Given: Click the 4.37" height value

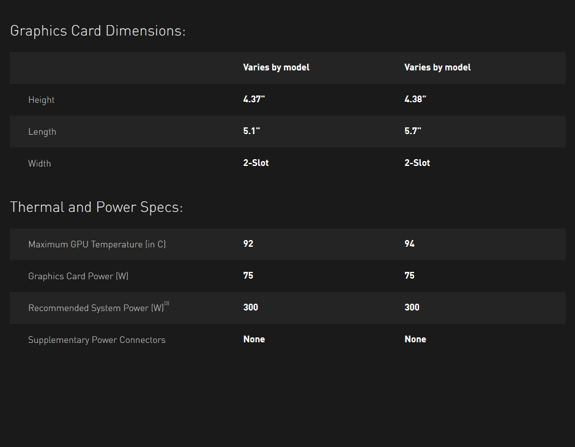Looking at the screenshot, I should 254,99.
